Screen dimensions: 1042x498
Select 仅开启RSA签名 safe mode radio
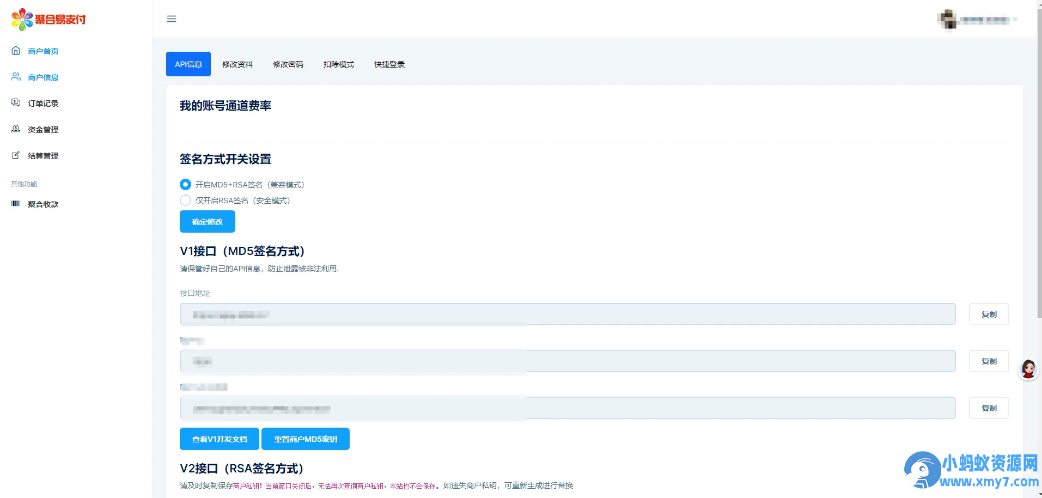click(186, 201)
